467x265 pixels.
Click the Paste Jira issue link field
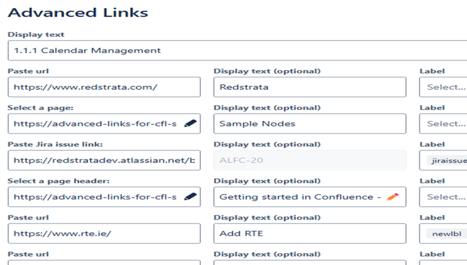[104, 160]
